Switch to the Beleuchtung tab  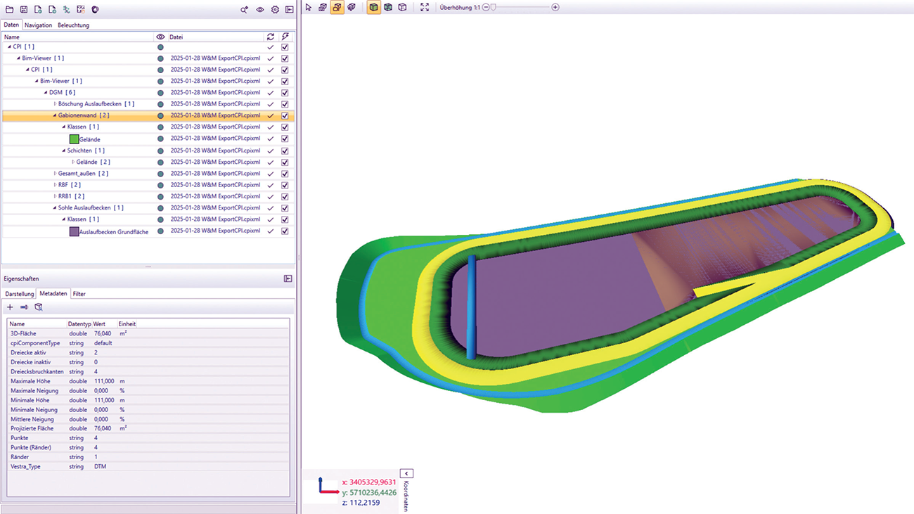(73, 25)
